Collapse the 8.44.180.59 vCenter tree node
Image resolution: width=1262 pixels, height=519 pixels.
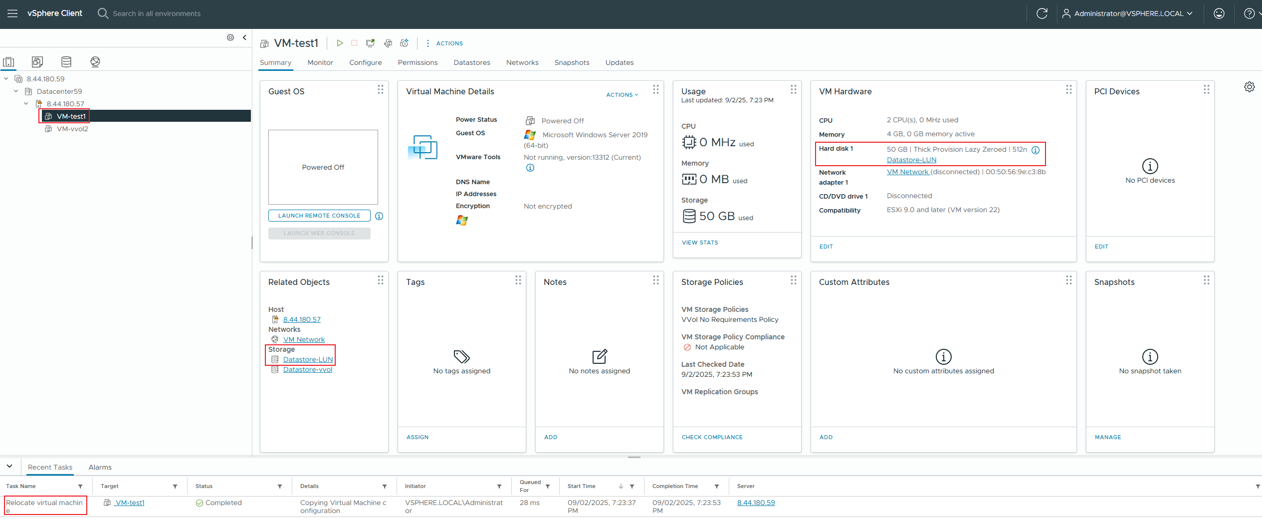click(6, 79)
